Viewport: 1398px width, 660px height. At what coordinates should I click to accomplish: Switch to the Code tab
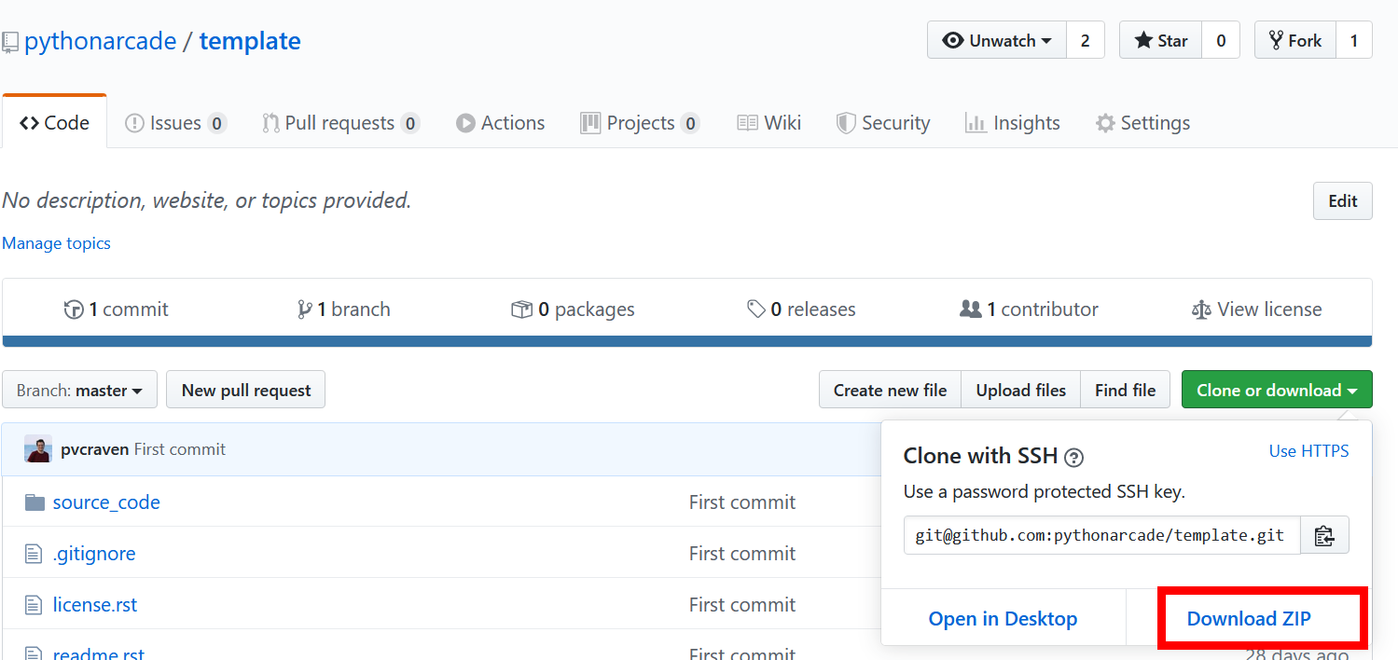(x=54, y=122)
